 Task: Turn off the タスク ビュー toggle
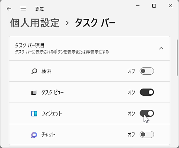point(147,92)
